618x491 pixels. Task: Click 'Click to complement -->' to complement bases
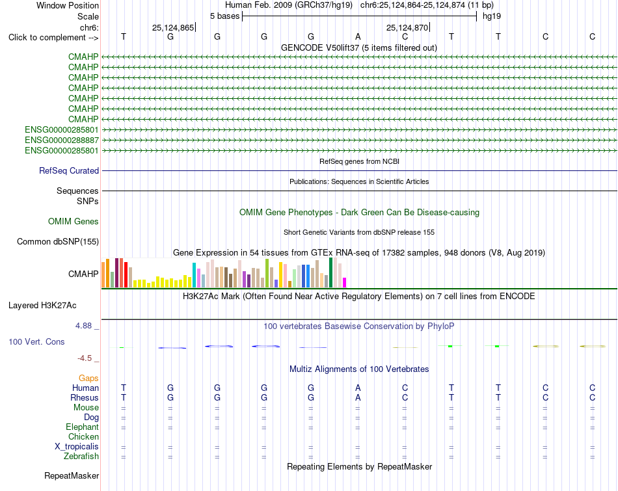(x=53, y=38)
